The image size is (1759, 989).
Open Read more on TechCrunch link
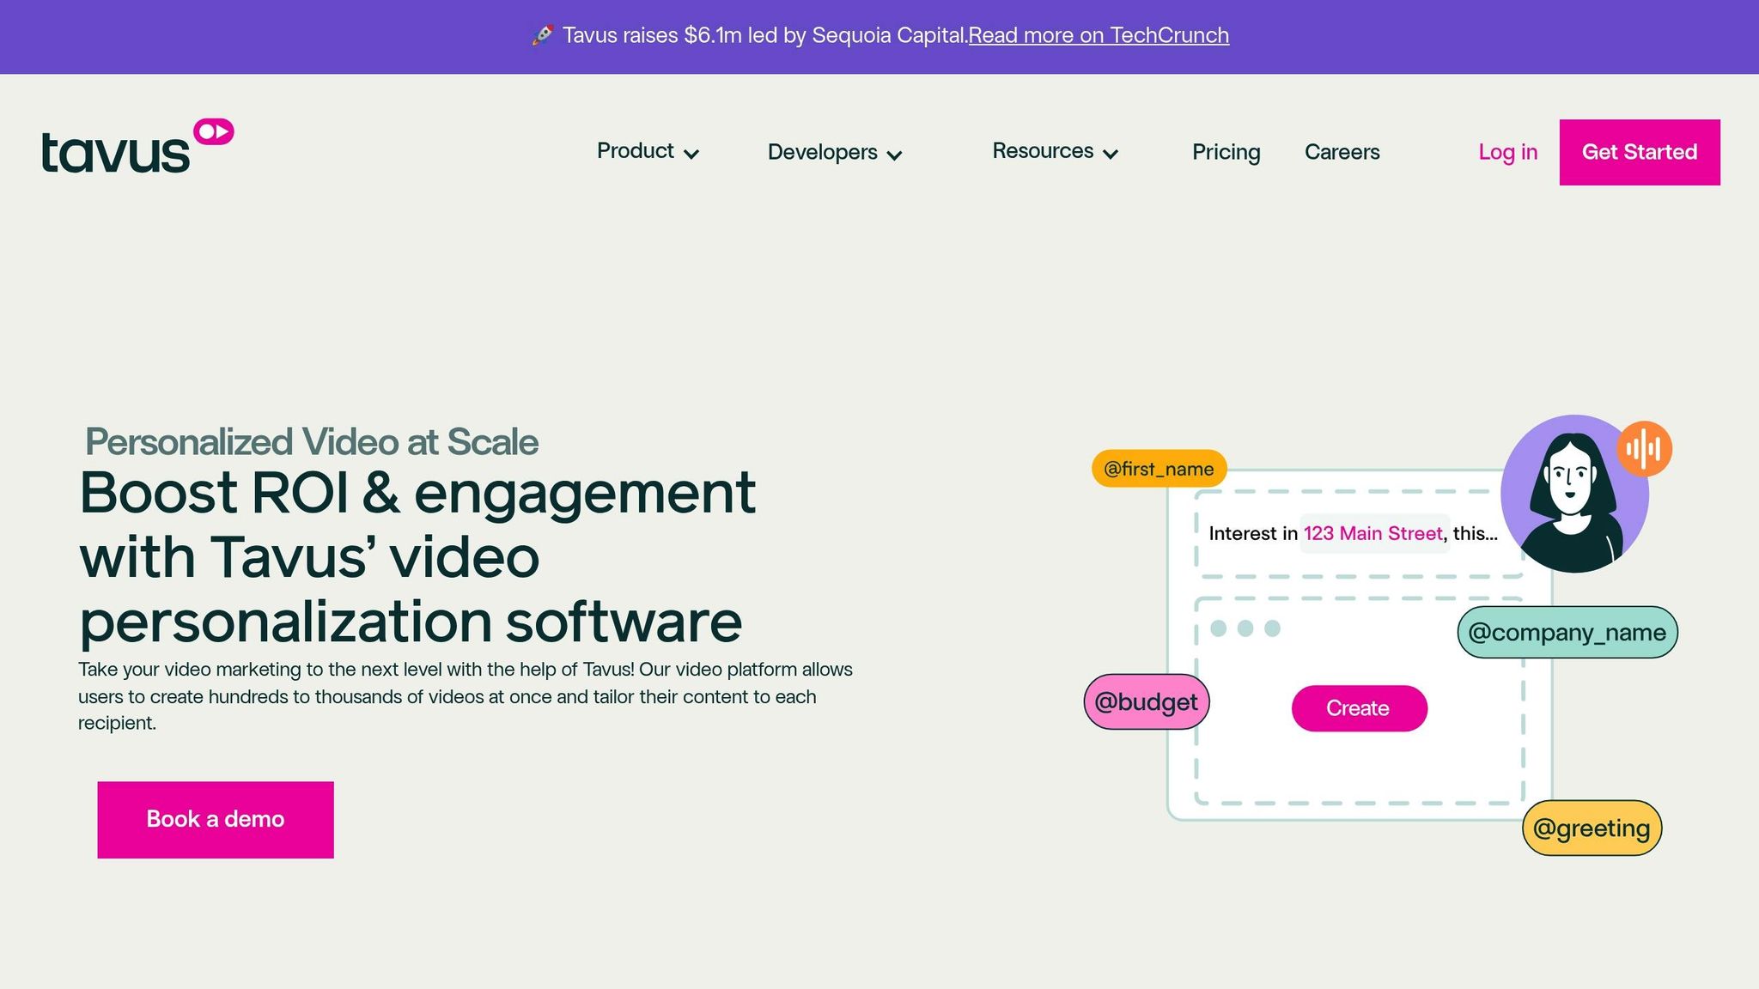pos(1099,35)
